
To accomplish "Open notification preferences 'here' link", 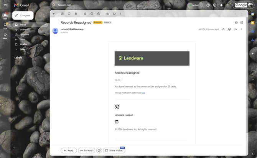I will click(143, 93).
